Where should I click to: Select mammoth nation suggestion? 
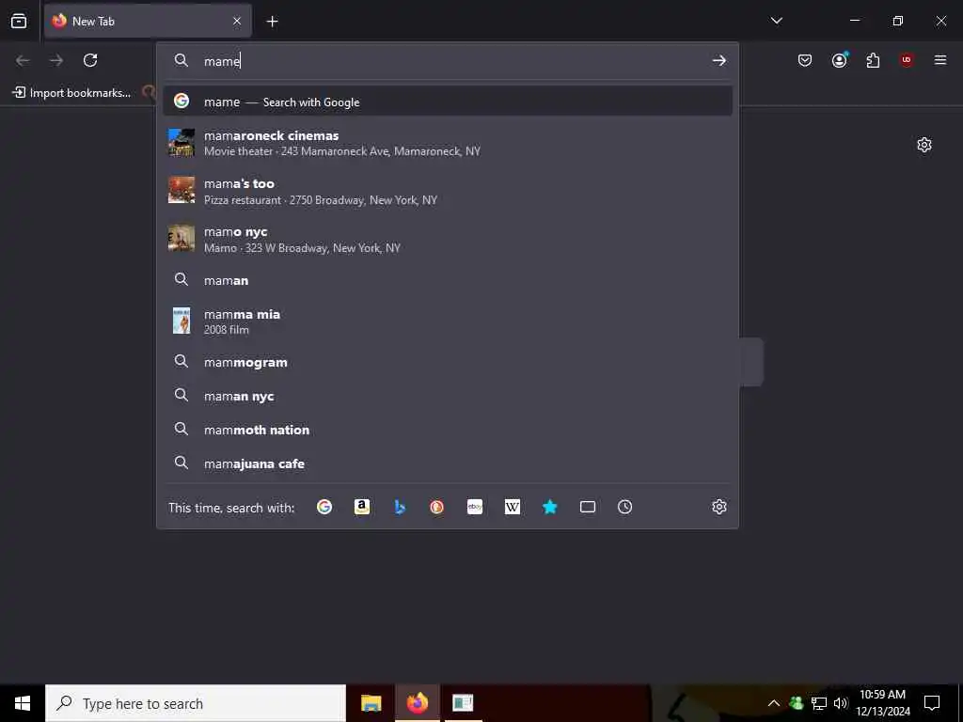click(447, 430)
